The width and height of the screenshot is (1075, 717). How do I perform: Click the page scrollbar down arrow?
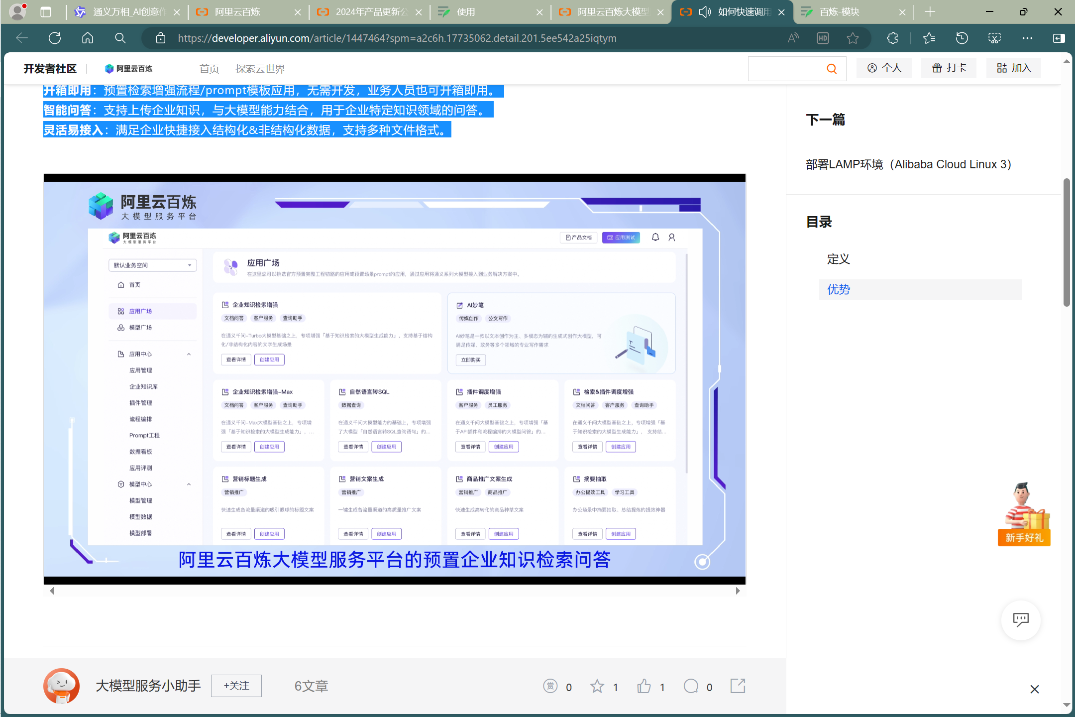[x=1067, y=705]
